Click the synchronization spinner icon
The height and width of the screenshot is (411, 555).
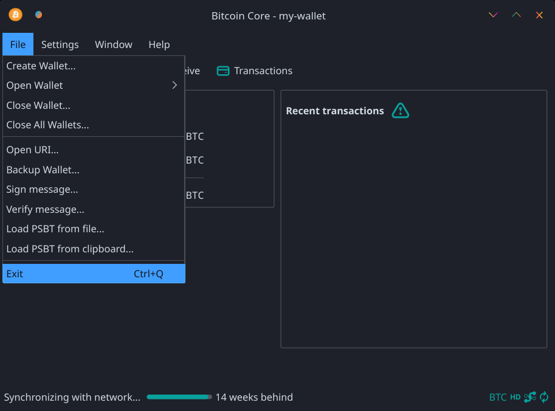coord(544,398)
